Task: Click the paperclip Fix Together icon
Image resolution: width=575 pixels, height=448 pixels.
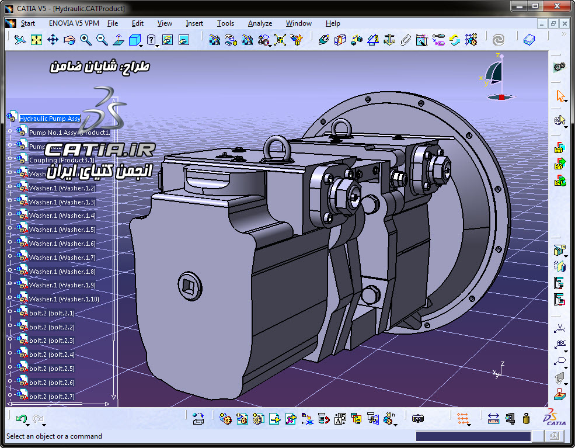Action: (x=406, y=39)
